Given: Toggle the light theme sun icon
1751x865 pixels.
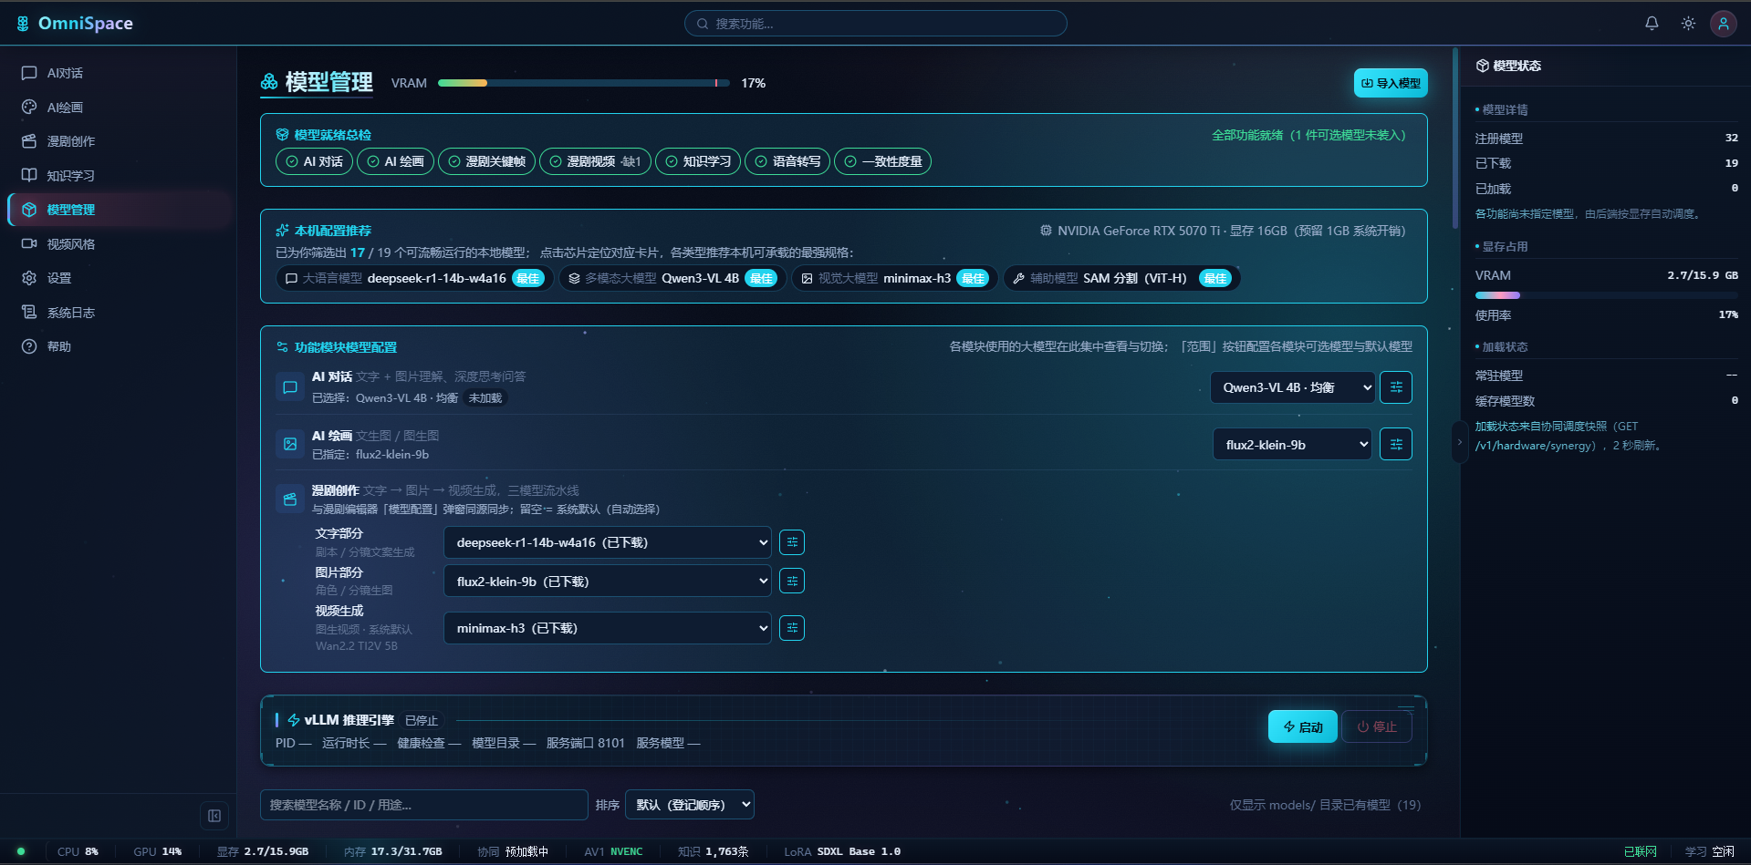Looking at the screenshot, I should tap(1688, 24).
